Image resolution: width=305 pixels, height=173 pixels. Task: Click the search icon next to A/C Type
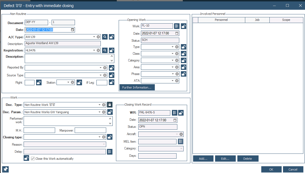click(x=105, y=37)
